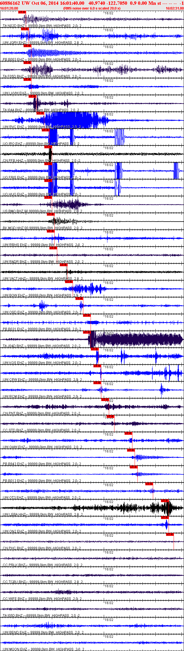Viewport: 184px width, 651px height.
Task: Select the TA I05D BHZ station label
Action: click(41, 616)
